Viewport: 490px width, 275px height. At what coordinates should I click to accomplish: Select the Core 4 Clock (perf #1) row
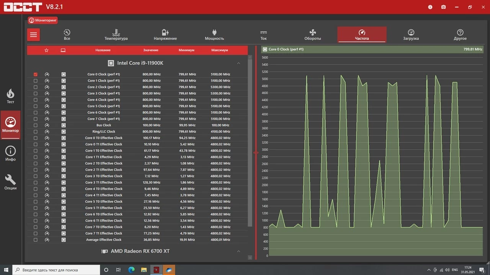[x=137, y=100]
